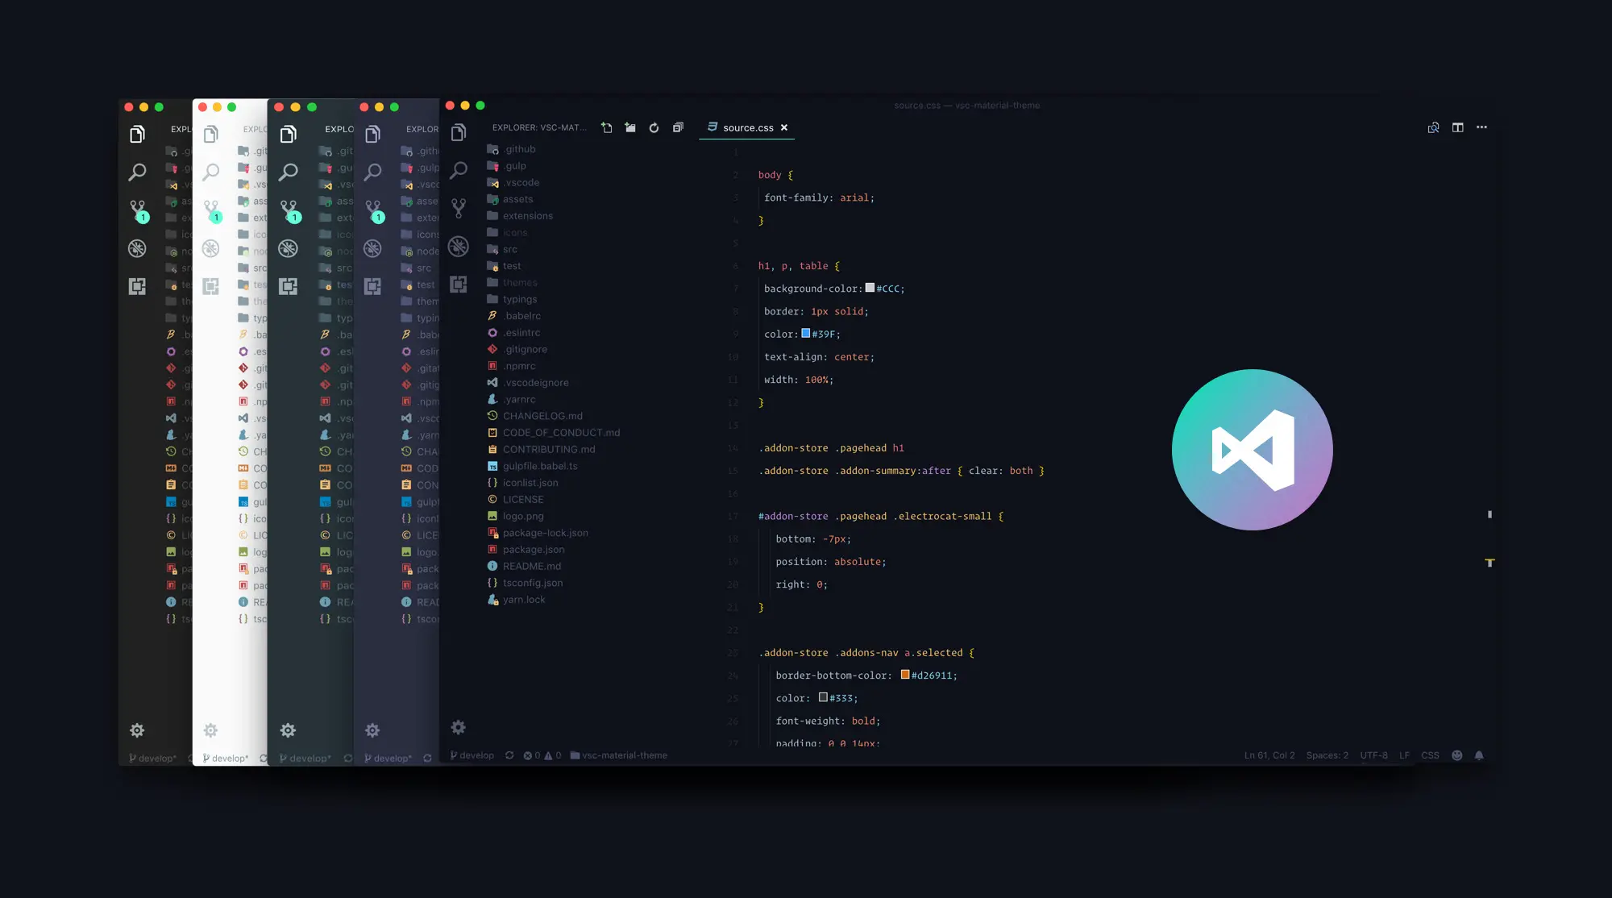Viewport: 1612px width, 898px height.
Task: Open Search view in frontmost window's activity bar
Action: pos(459,170)
